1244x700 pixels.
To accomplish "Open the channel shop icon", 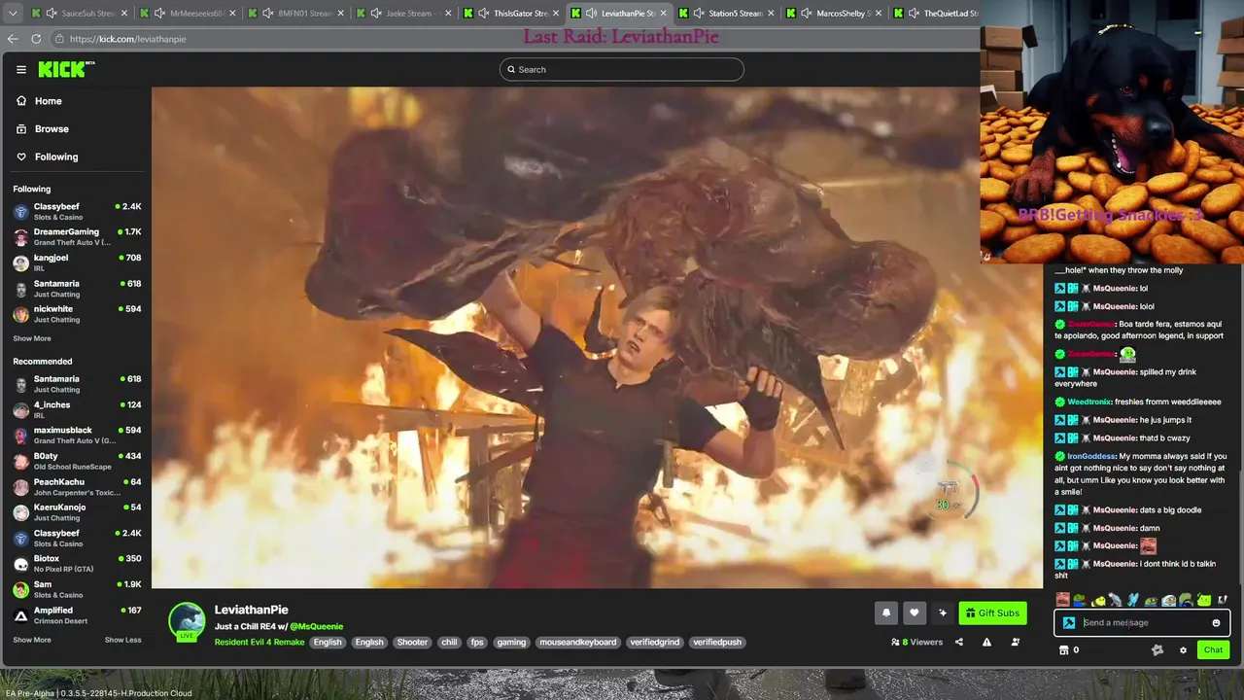I will point(1063,649).
